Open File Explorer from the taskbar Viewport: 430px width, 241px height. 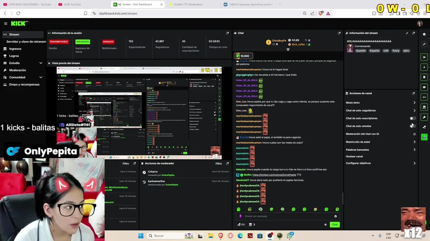(210, 236)
